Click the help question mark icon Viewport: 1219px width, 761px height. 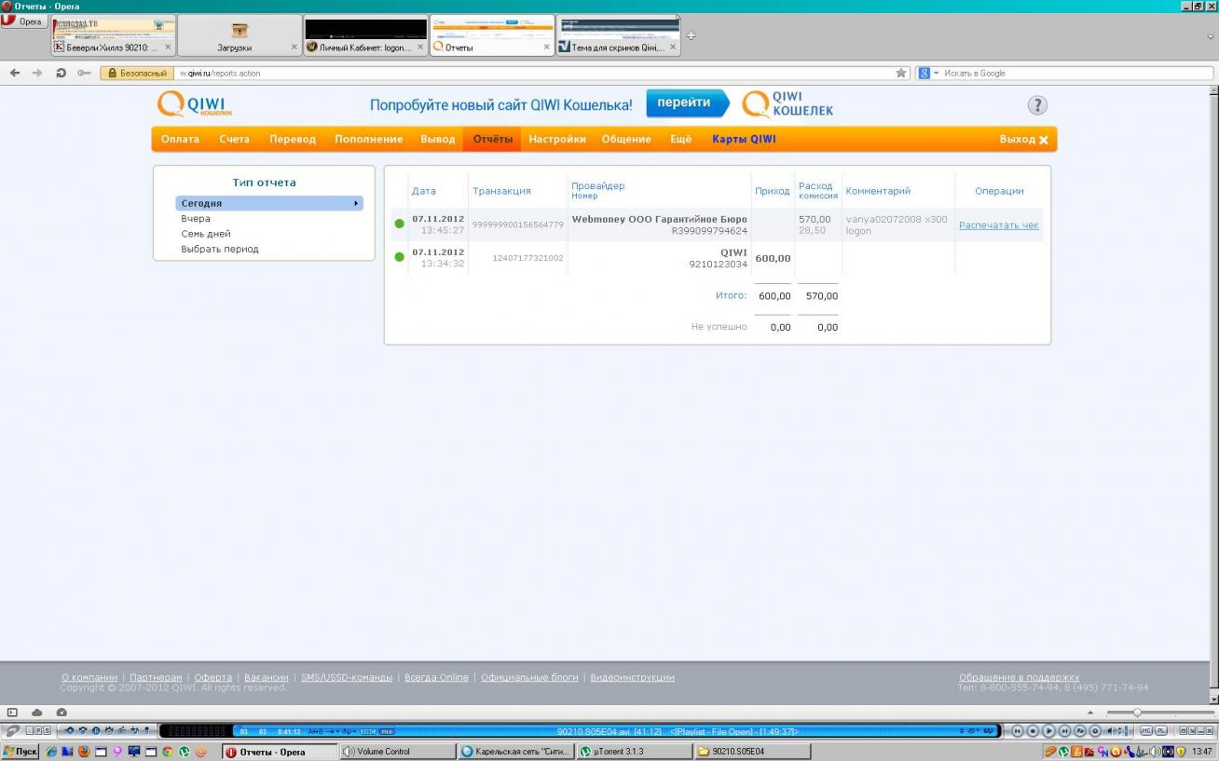[1037, 105]
